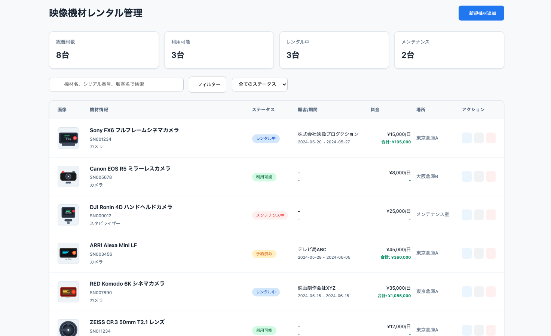Select the ARRI Alexa Mini LF name
The height and width of the screenshot is (336, 551).
(x=113, y=245)
